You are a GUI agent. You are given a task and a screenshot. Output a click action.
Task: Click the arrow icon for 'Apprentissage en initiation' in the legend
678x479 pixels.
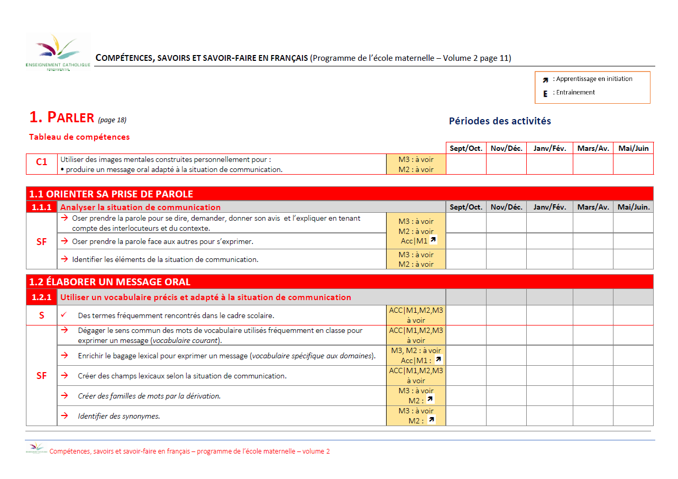tap(545, 80)
